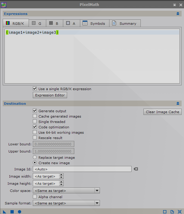
Task: Open the A alpha expression tab
Action: 72,23
